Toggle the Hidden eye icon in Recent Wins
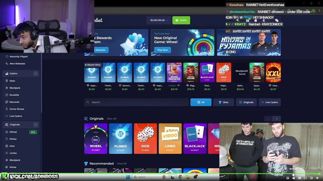The height and width of the screenshot is (181, 323). click(178, 85)
